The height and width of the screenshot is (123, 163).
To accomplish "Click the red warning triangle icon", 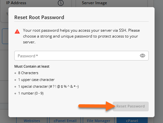I will coord(17,31).
